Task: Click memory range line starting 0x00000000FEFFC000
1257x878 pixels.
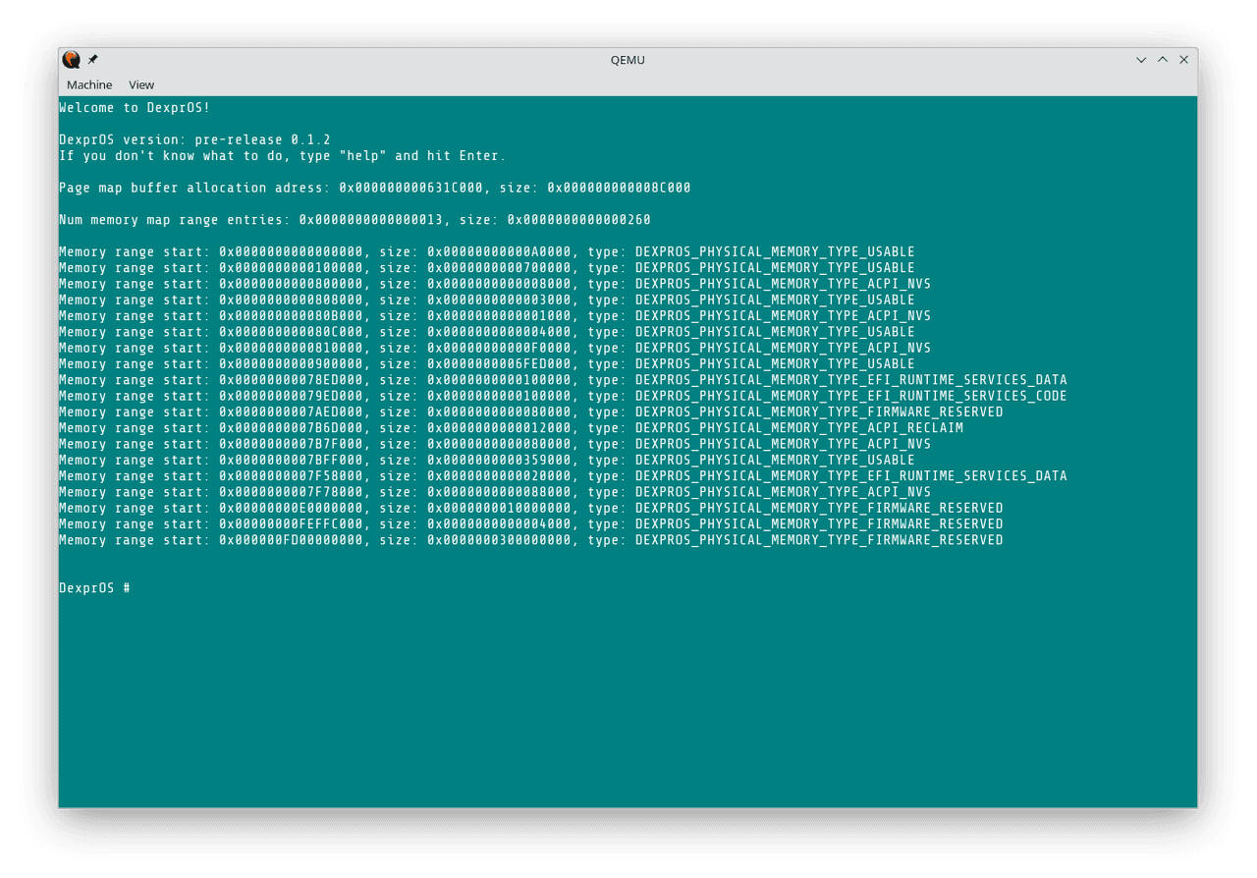Action: (x=531, y=524)
